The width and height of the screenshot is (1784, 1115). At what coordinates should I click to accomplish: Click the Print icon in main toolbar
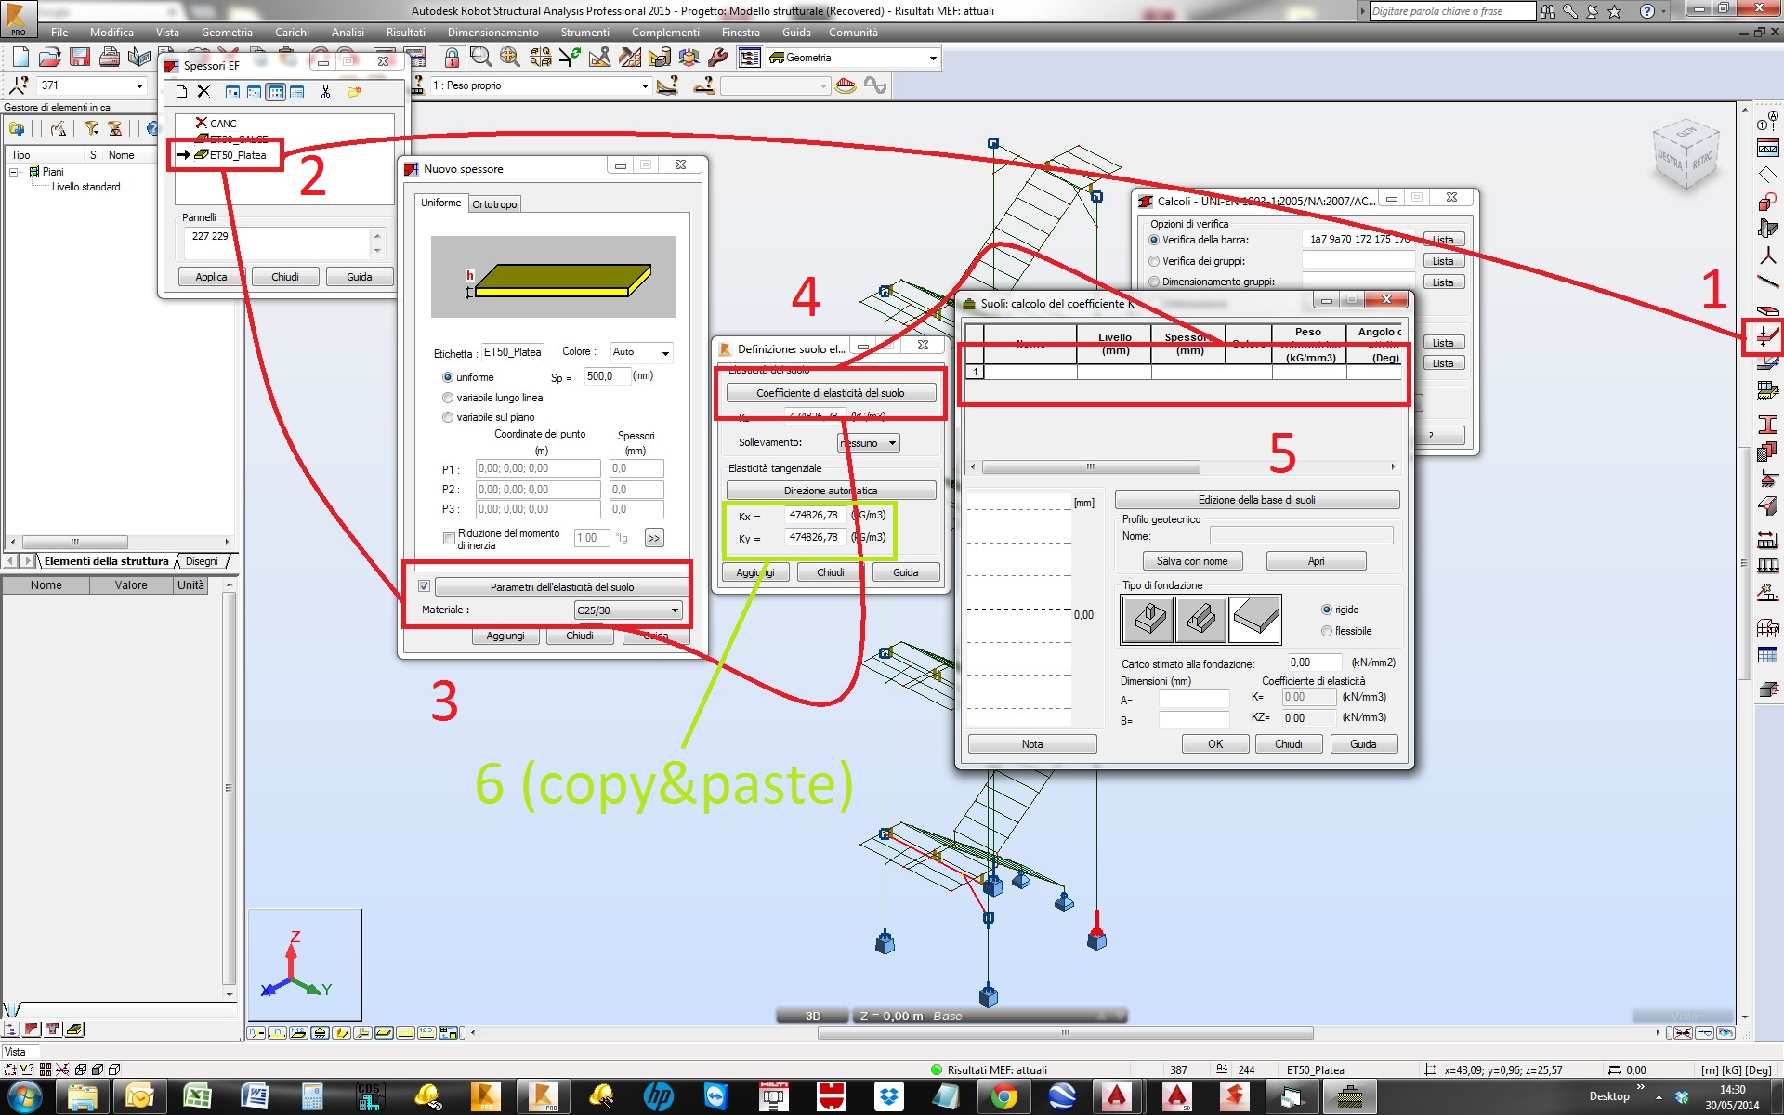(x=110, y=58)
